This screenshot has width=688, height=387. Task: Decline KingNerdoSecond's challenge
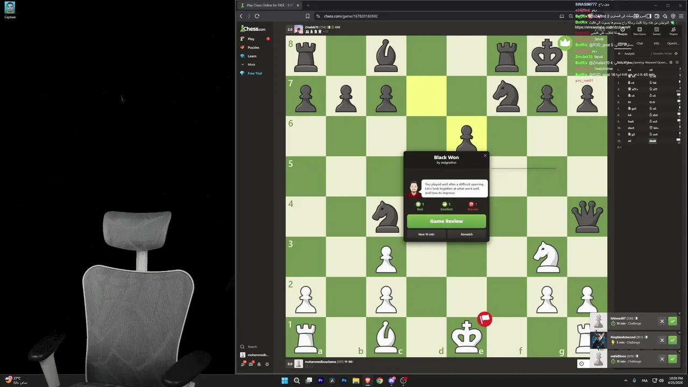click(662, 340)
